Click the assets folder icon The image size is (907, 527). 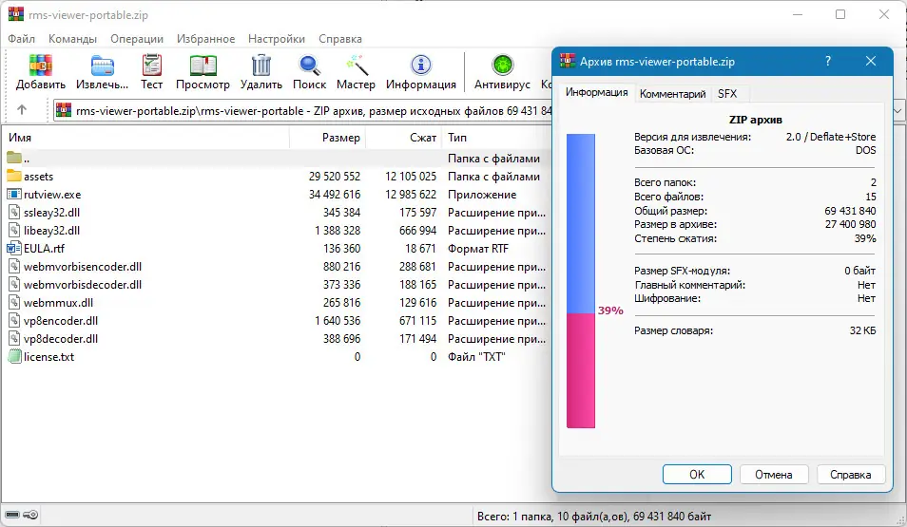14,177
